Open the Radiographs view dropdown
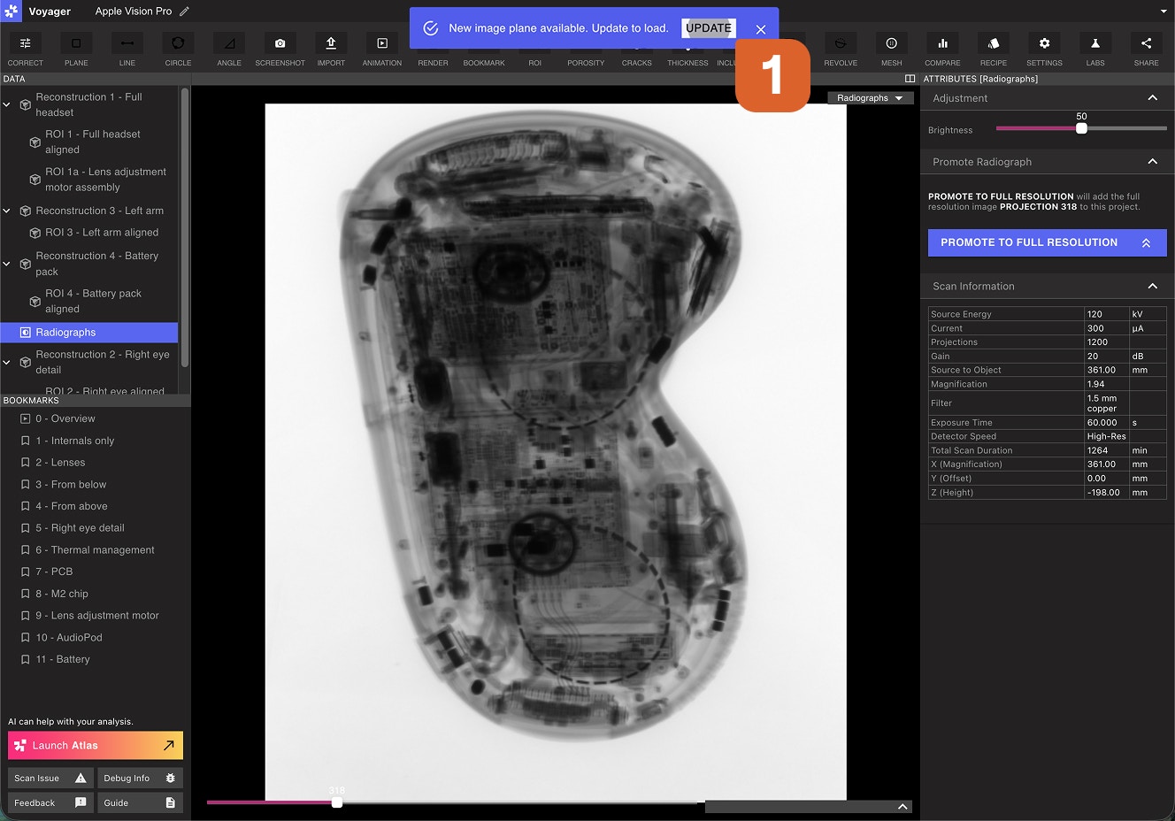Viewport: 1175px width, 821px height. tap(870, 98)
